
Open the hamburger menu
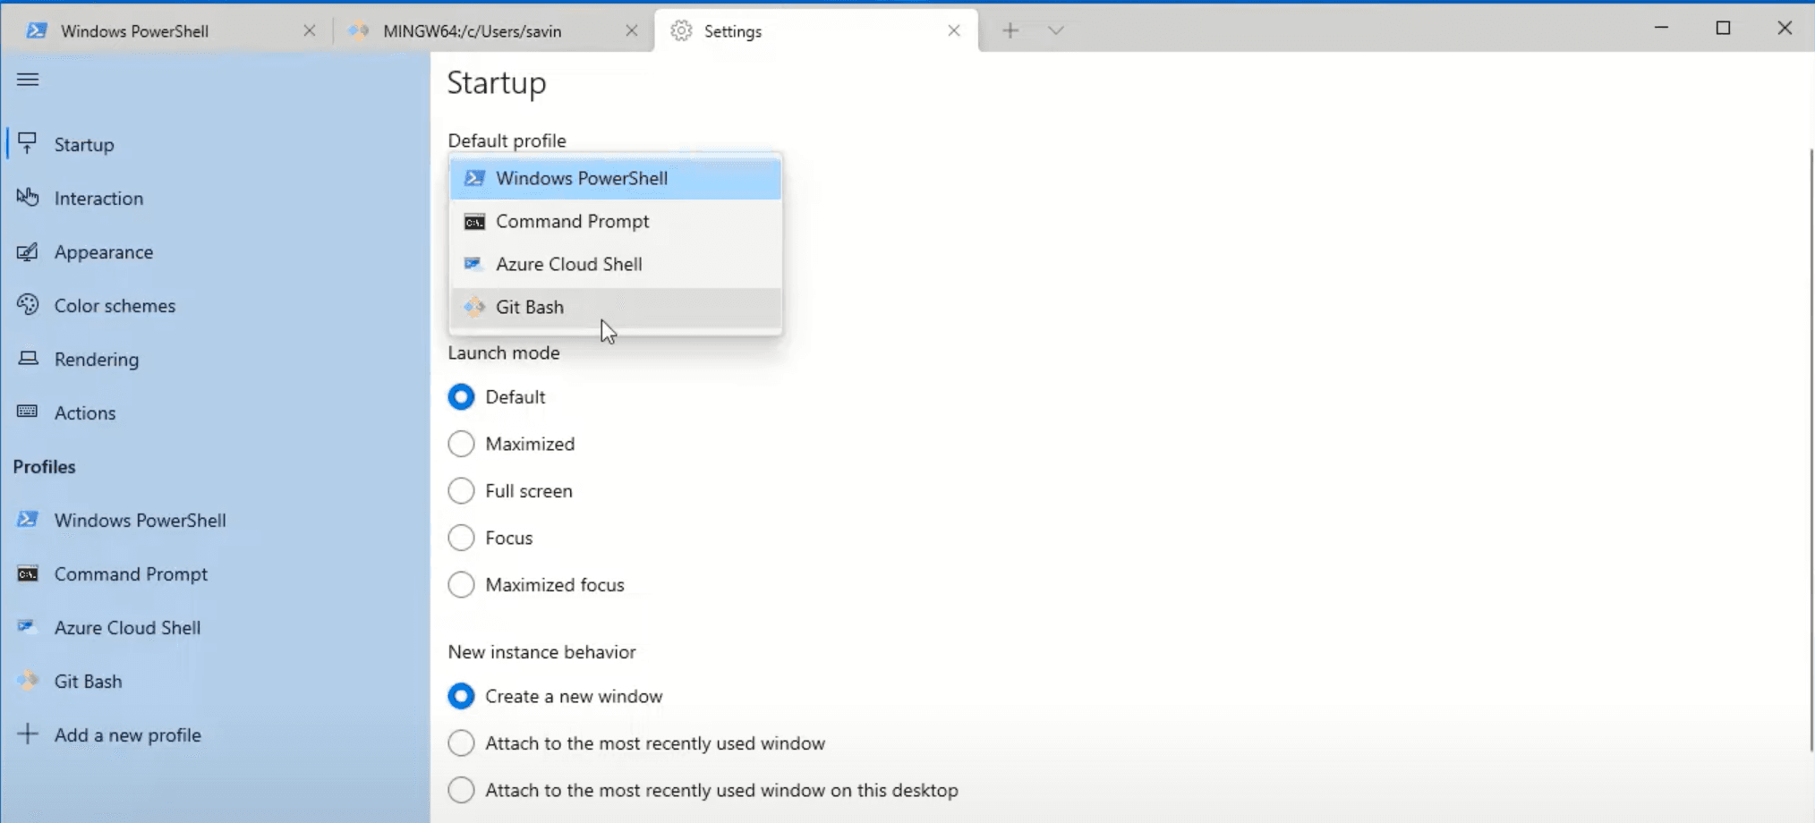point(28,80)
